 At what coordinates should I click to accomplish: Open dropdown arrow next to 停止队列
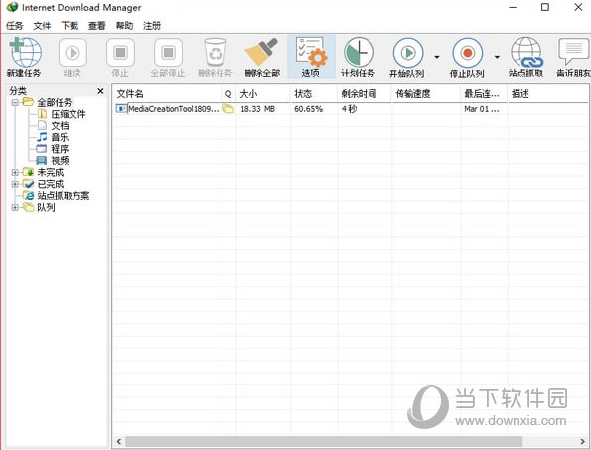(x=497, y=57)
